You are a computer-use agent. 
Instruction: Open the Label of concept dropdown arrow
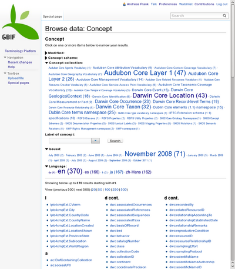95,141
